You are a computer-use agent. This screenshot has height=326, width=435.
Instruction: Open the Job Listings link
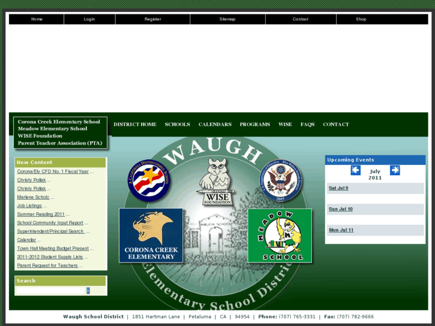(29, 206)
